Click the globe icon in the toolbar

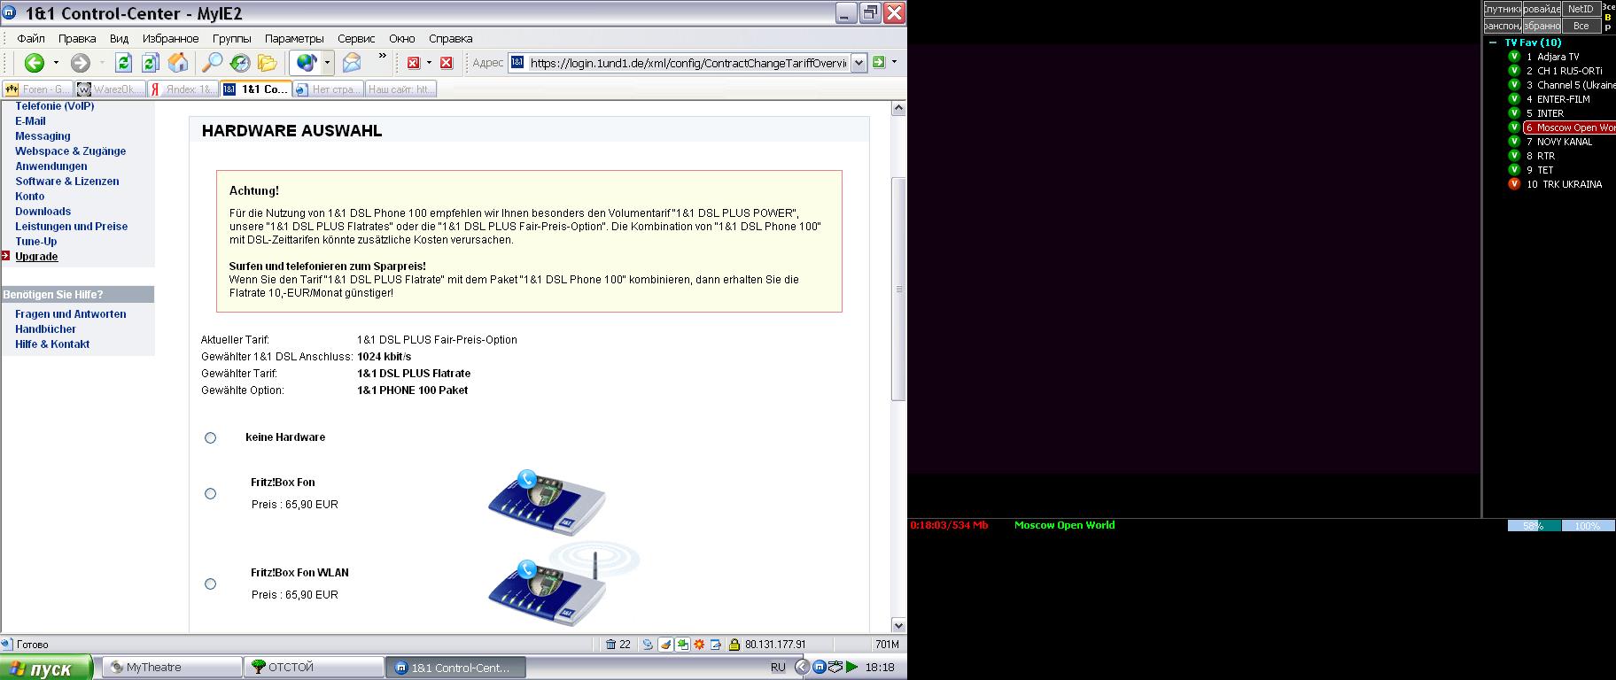coord(307,62)
